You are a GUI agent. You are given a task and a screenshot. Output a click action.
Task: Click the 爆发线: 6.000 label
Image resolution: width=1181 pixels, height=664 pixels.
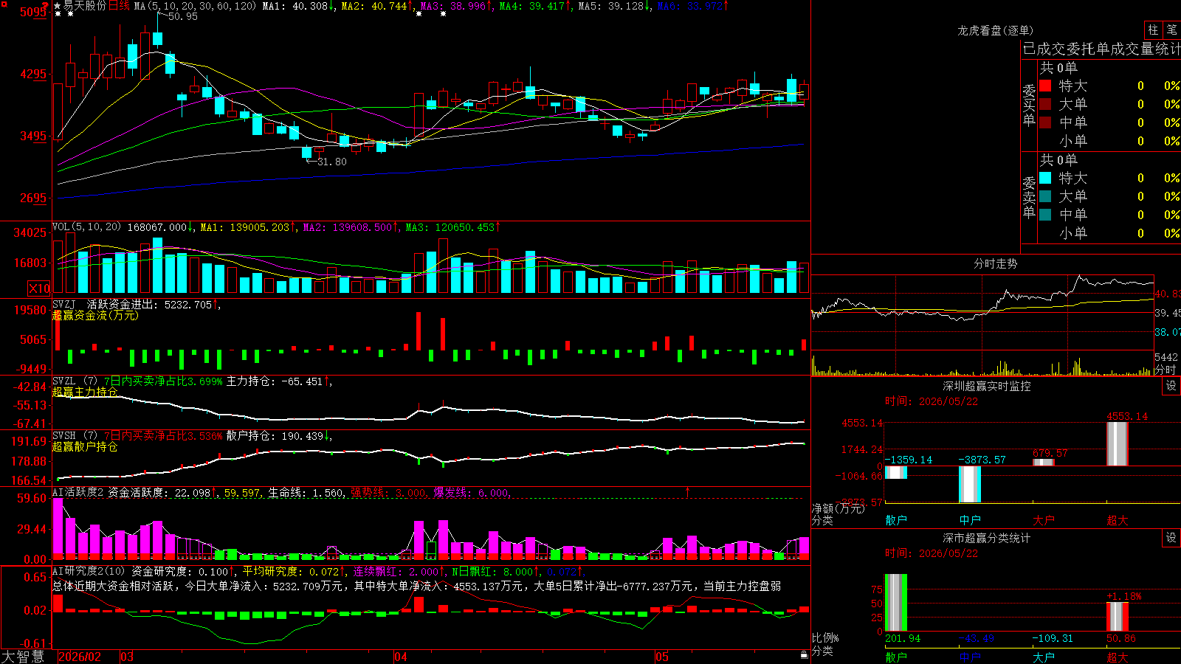(471, 492)
